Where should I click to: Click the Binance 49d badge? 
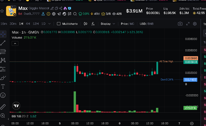click(x=95, y=14)
